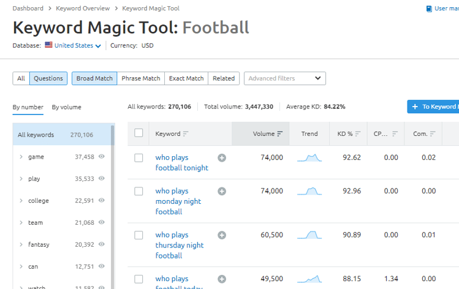Add 'who plays football today' plus icon
This screenshot has width=459, height=289.
(222, 279)
